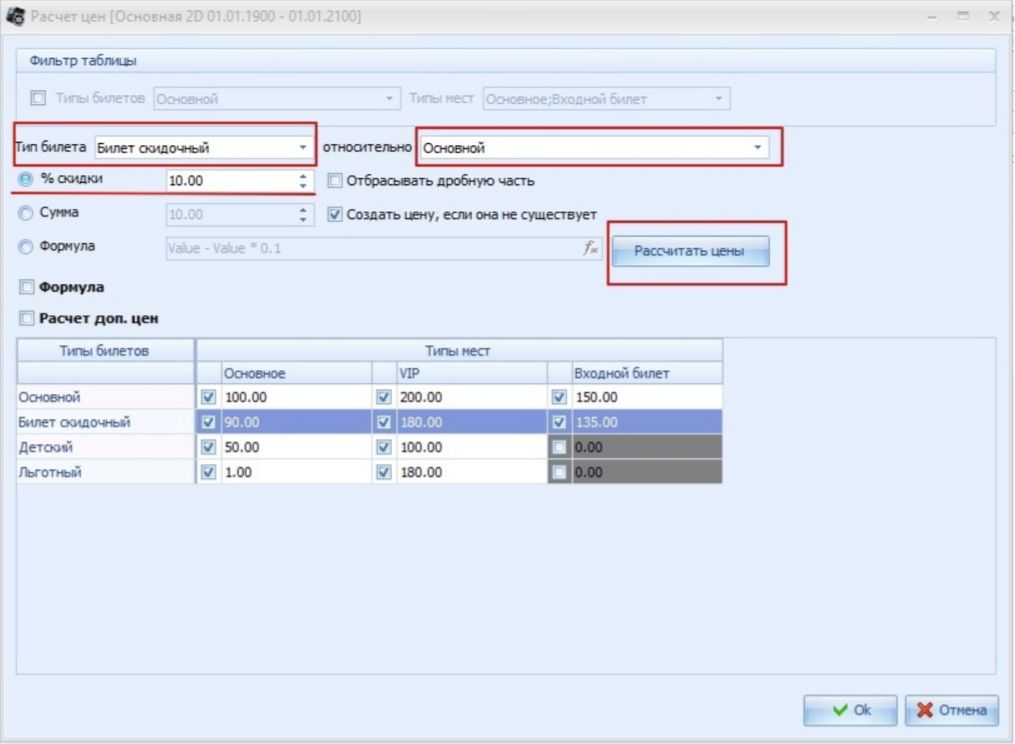Screen dimensions: 1015x744
Task: Confirm with the Ok button
Action: pos(850,710)
